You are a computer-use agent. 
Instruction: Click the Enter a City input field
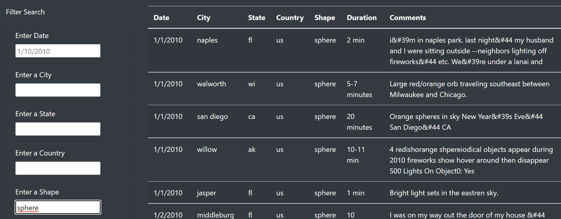(x=58, y=90)
